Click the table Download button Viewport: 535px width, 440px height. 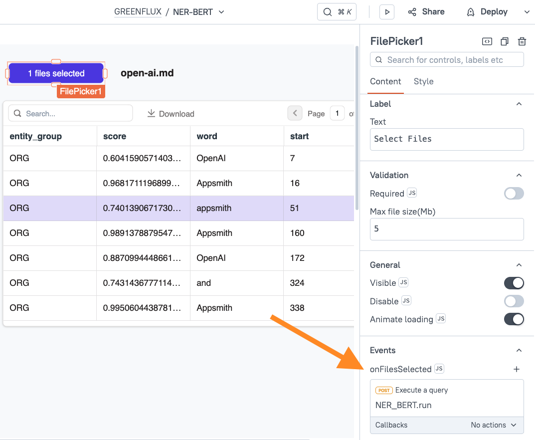point(171,114)
